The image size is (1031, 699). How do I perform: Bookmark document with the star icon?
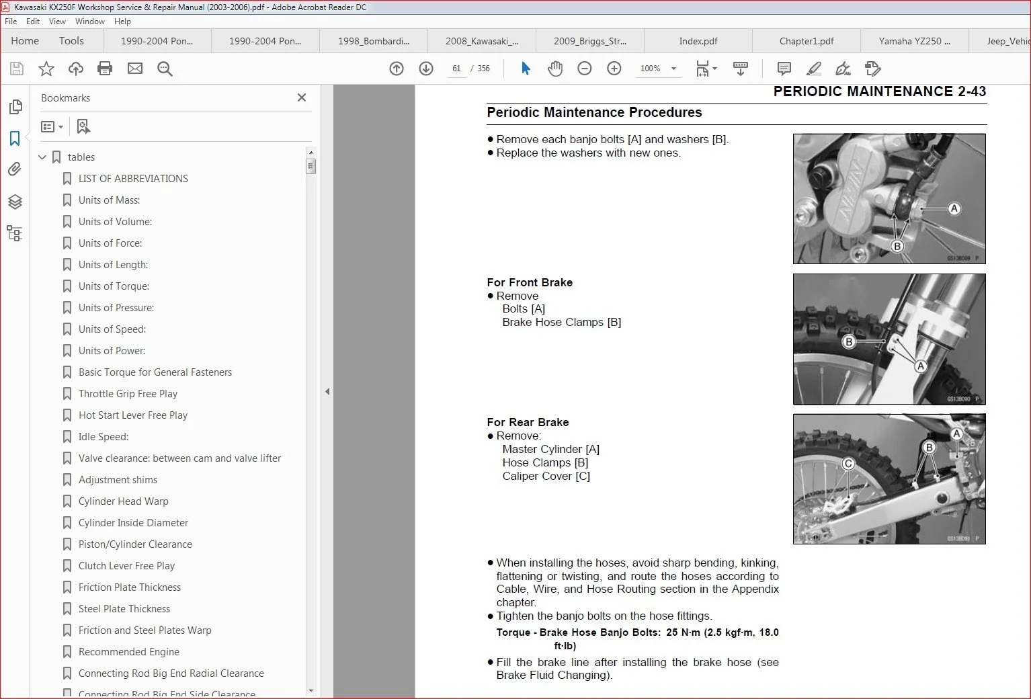pyautogui.click(x=46, y=69)
